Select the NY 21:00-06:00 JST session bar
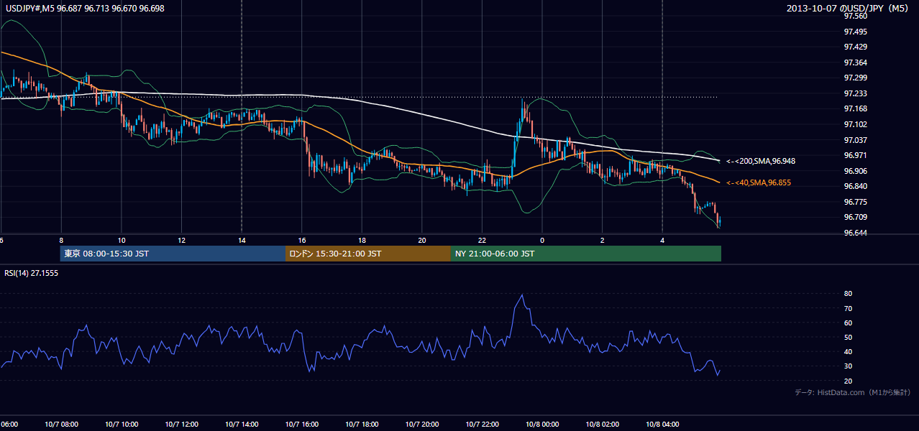 [586, 254]
